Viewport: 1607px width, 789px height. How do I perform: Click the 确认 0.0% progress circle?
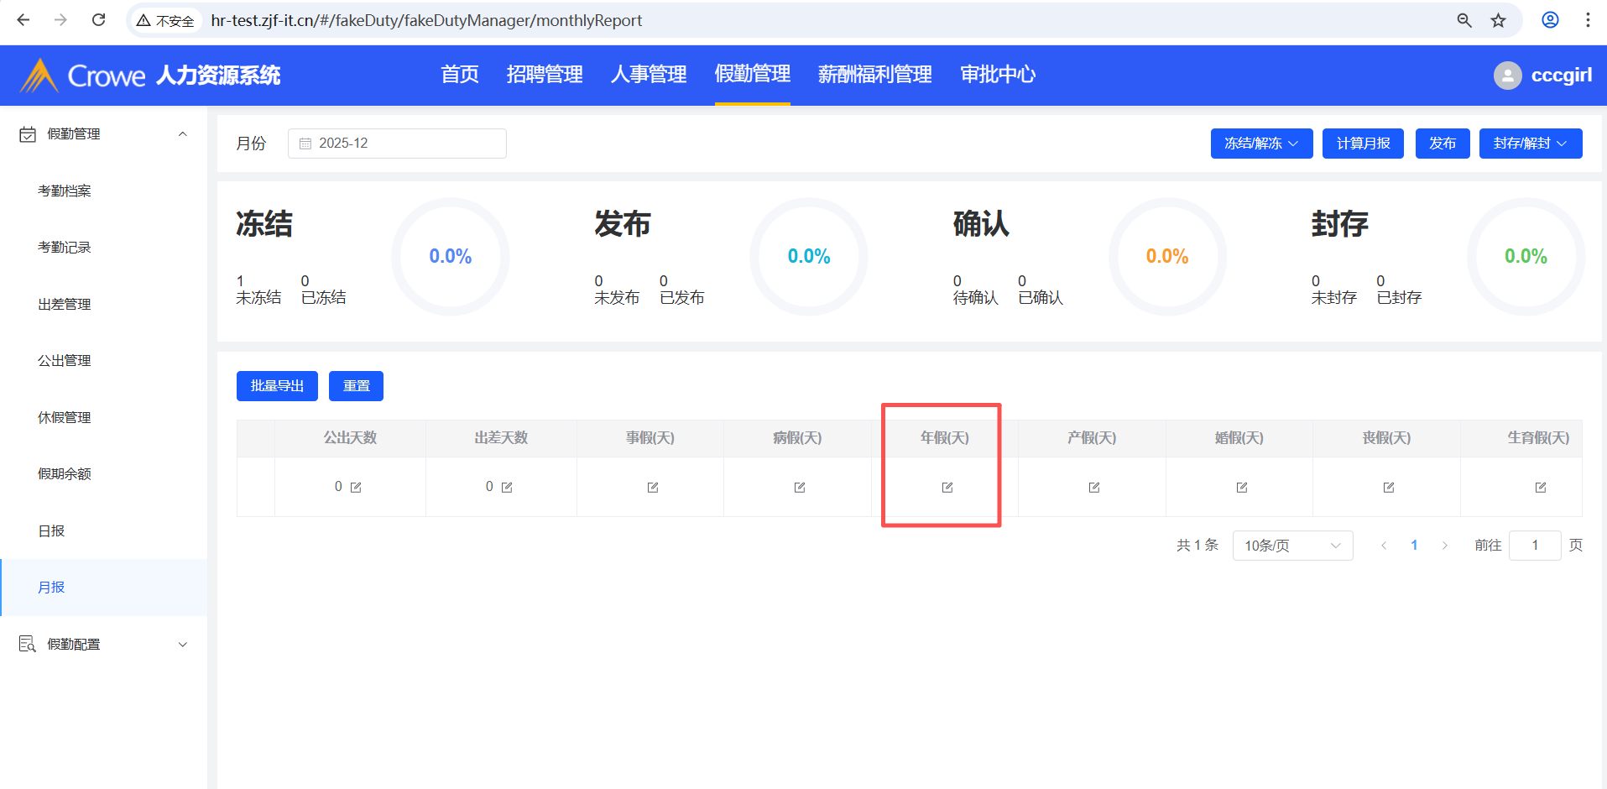tap(1167, 257)
